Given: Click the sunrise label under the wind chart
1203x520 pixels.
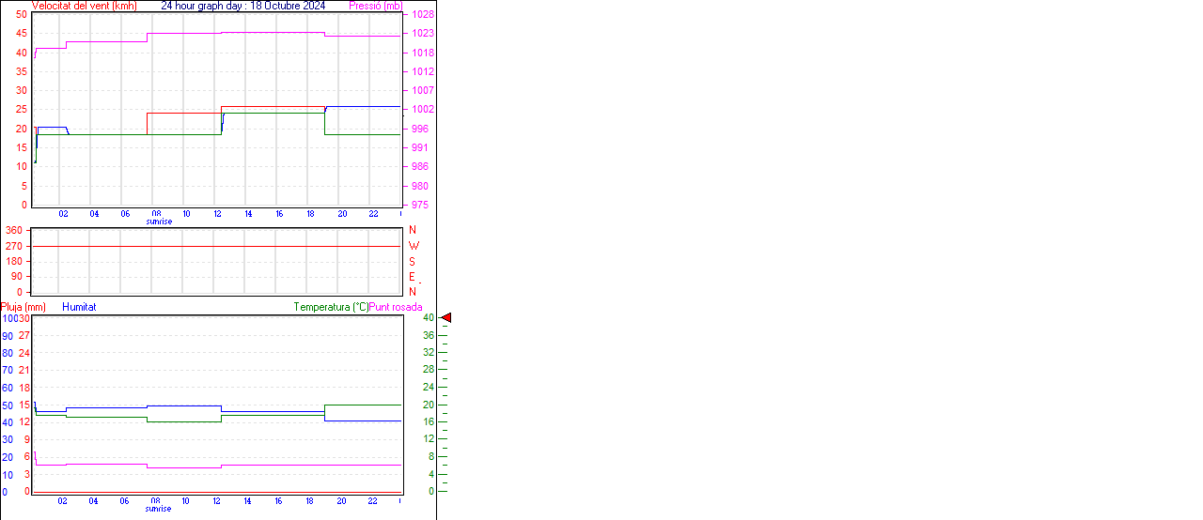Looking at the screenshot, I should pyautogui.click(x=159, y=222).
